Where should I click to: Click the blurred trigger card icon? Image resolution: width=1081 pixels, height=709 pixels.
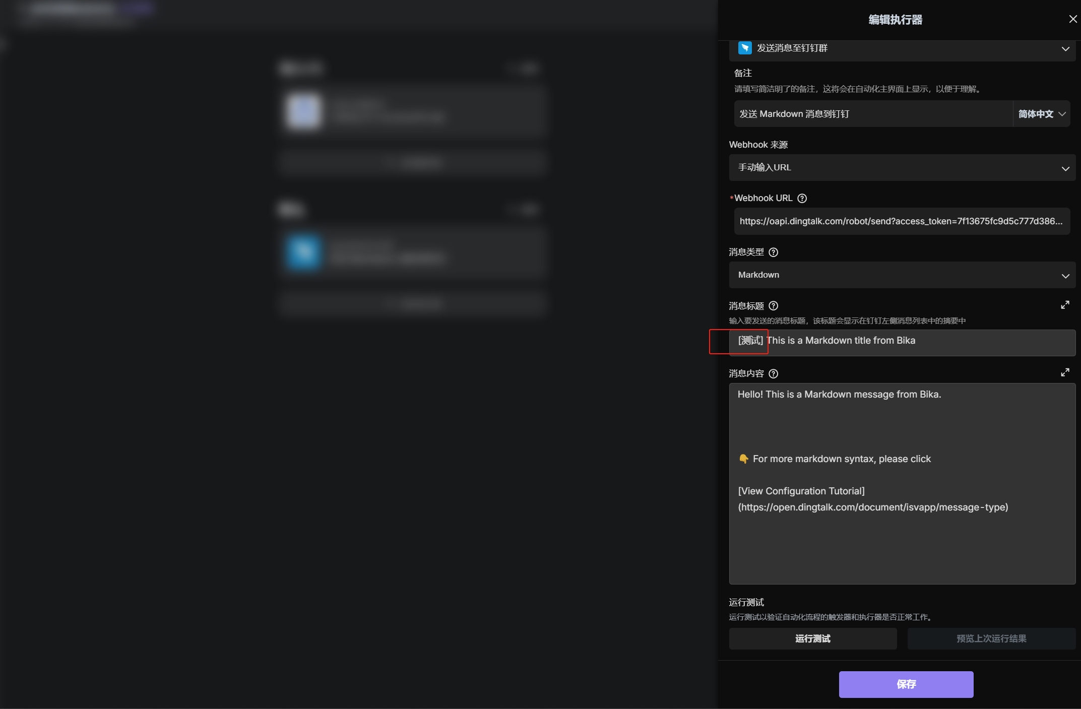(303, 110)
